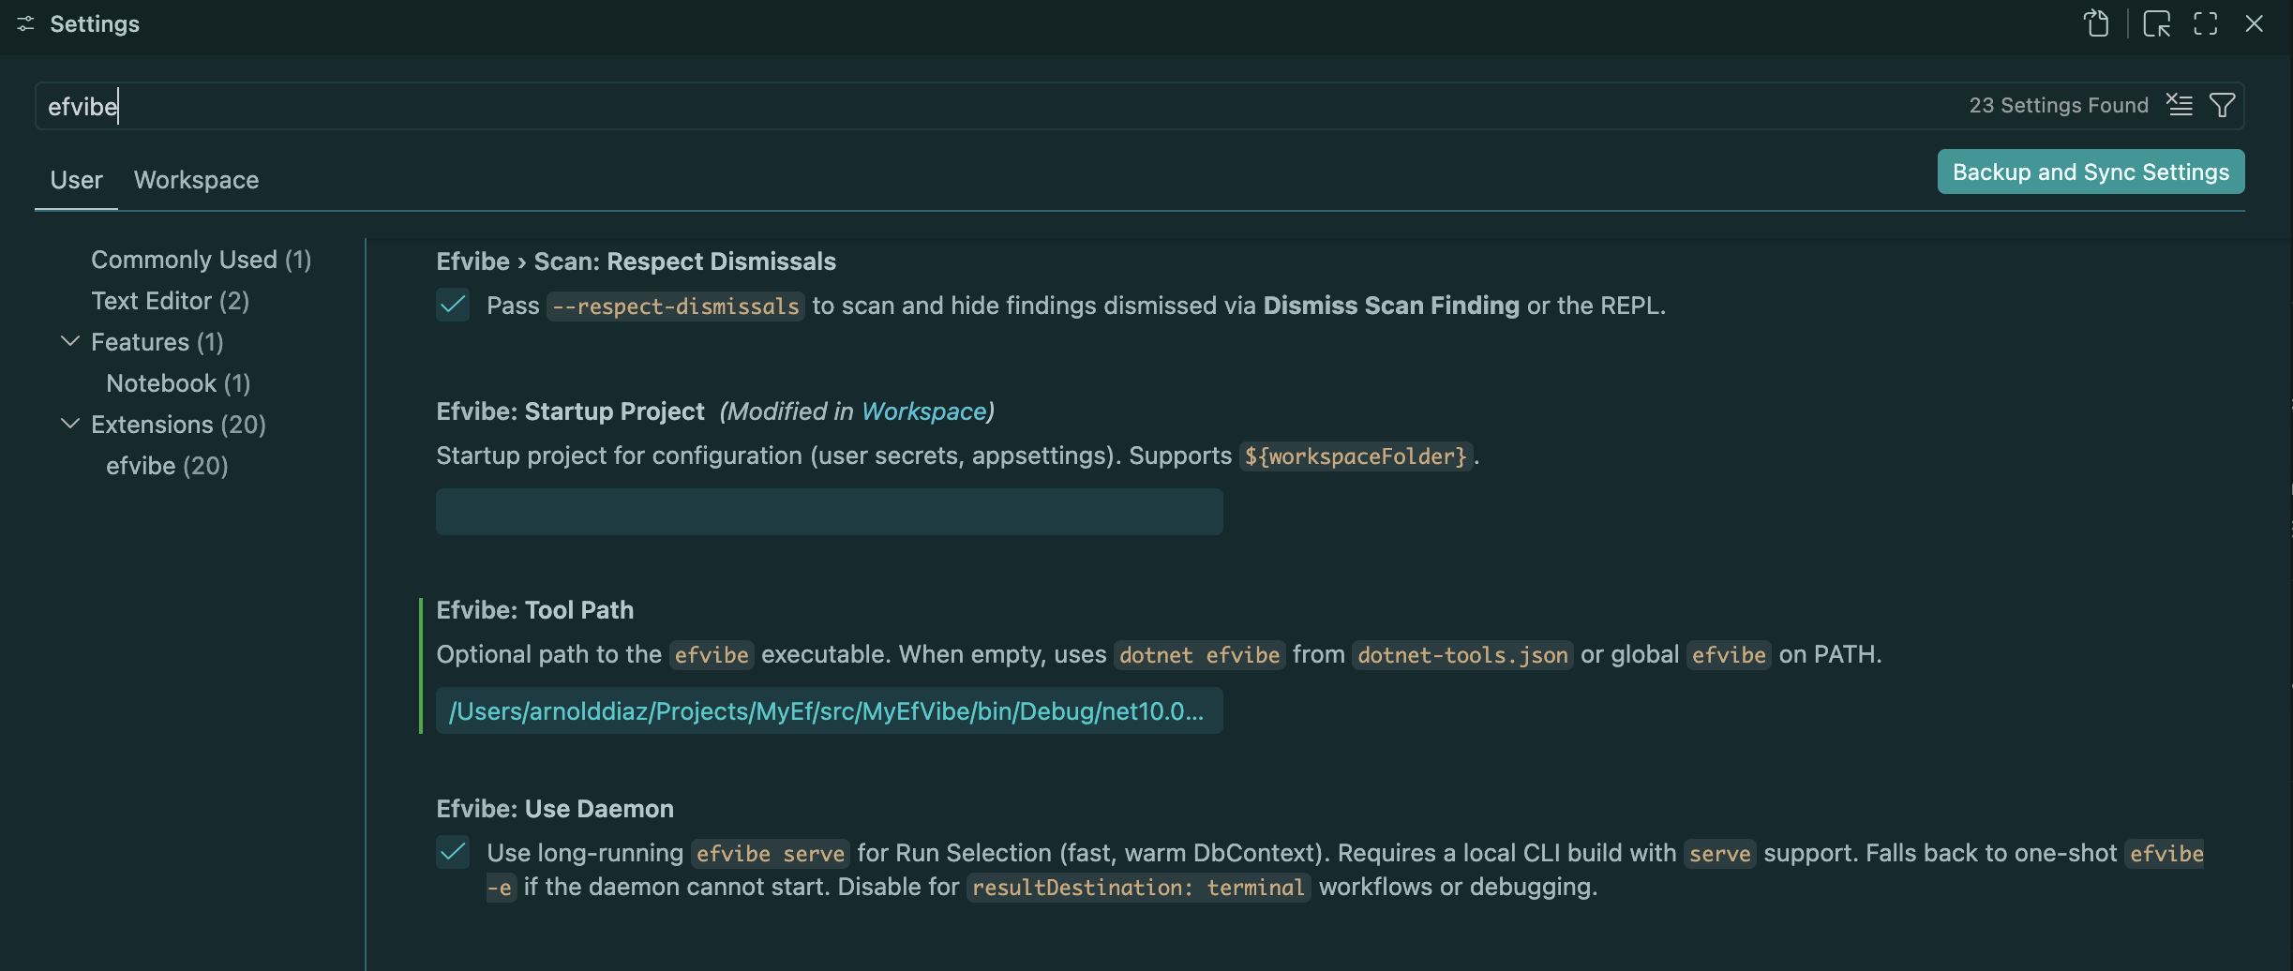Click the dotnet efvibe code text

1200,655
